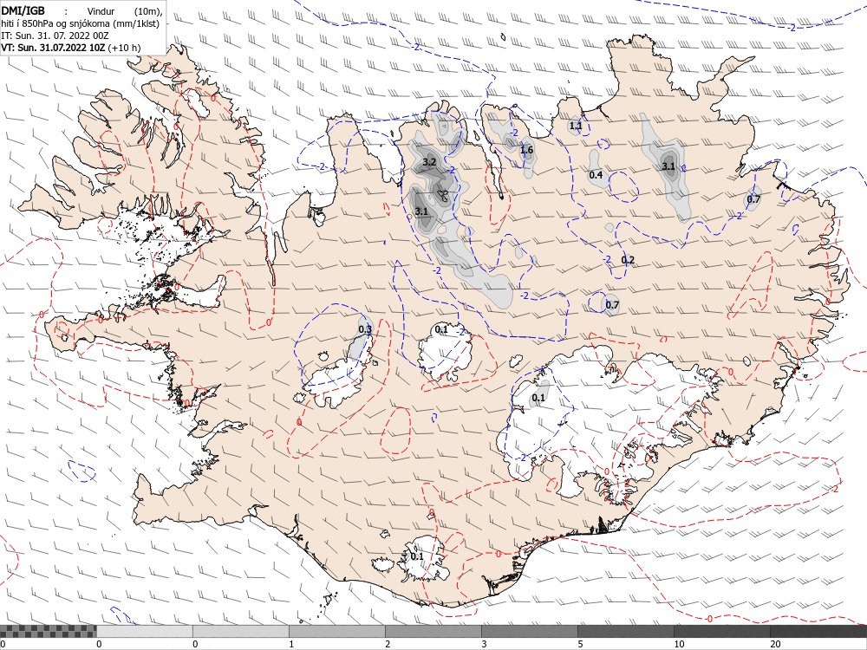
Task: Select the 'Vindur (10m),' header label
Action: (124, 11)
